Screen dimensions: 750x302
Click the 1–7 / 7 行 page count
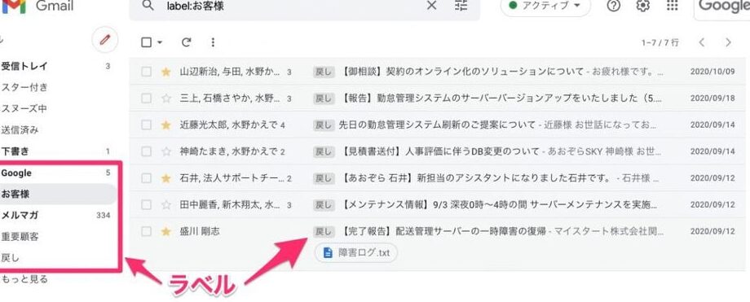pos(660,42)
